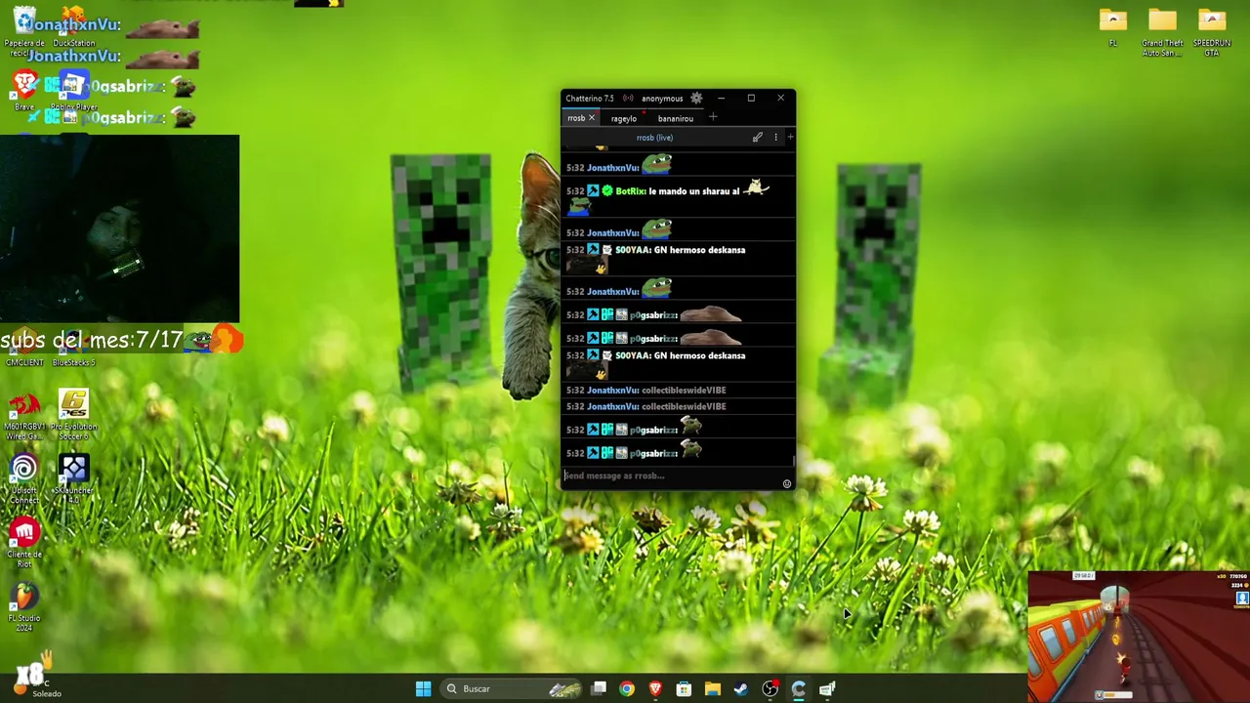
Task: Open OBS Studio from taskbar
Action: 771,689
